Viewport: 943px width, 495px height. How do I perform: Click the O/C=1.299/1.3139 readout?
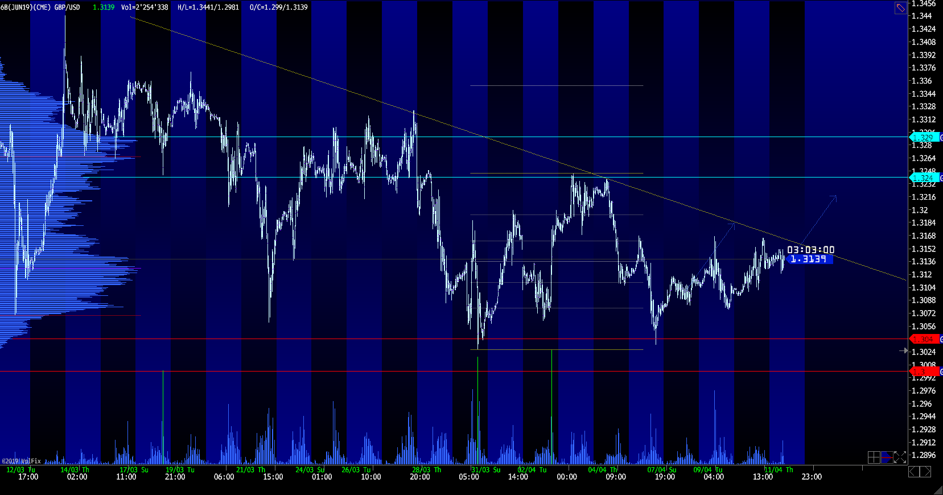pyautogui.click(x=279, y=7)
